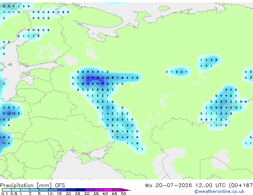
Task: Click the legend label '35'
Action: pyautogui.click(x=96, y=193)
